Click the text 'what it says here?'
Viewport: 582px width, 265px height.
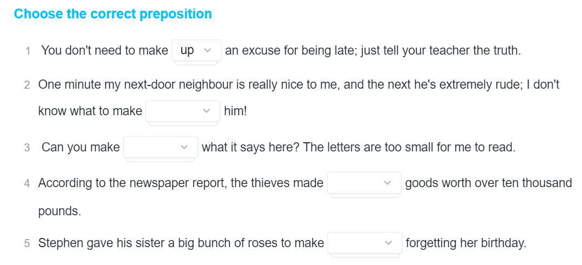(x=251, y=147)
